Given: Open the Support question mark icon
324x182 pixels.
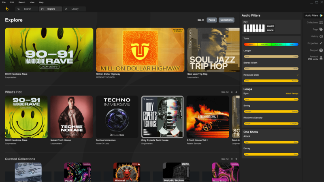Looking at the screenshot, I should click(321, 50).
